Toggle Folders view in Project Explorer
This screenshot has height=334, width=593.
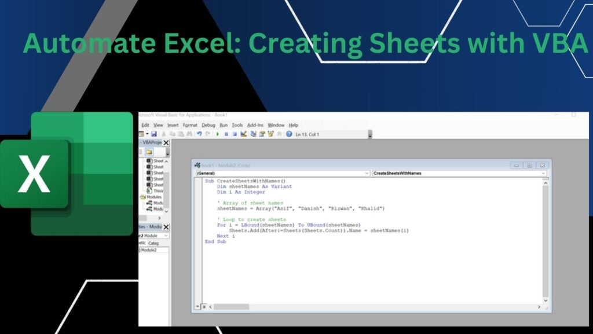tap(148, 152)
